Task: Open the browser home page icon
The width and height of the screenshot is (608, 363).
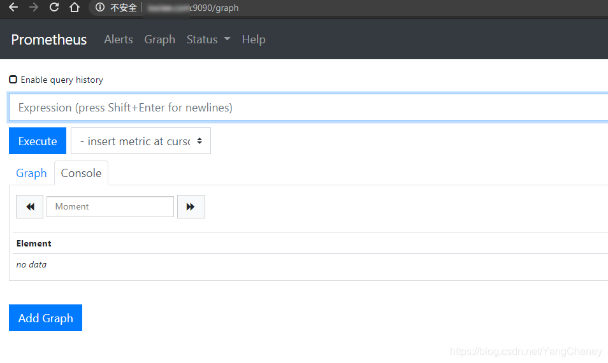Action: tap(75, 8)
